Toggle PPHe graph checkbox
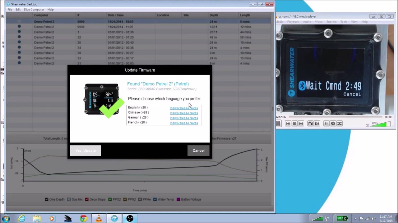This screenshot has height=223, width=398. (140, 199)
